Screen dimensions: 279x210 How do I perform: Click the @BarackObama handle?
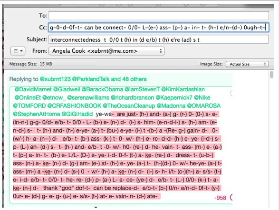tap(102, 89)
